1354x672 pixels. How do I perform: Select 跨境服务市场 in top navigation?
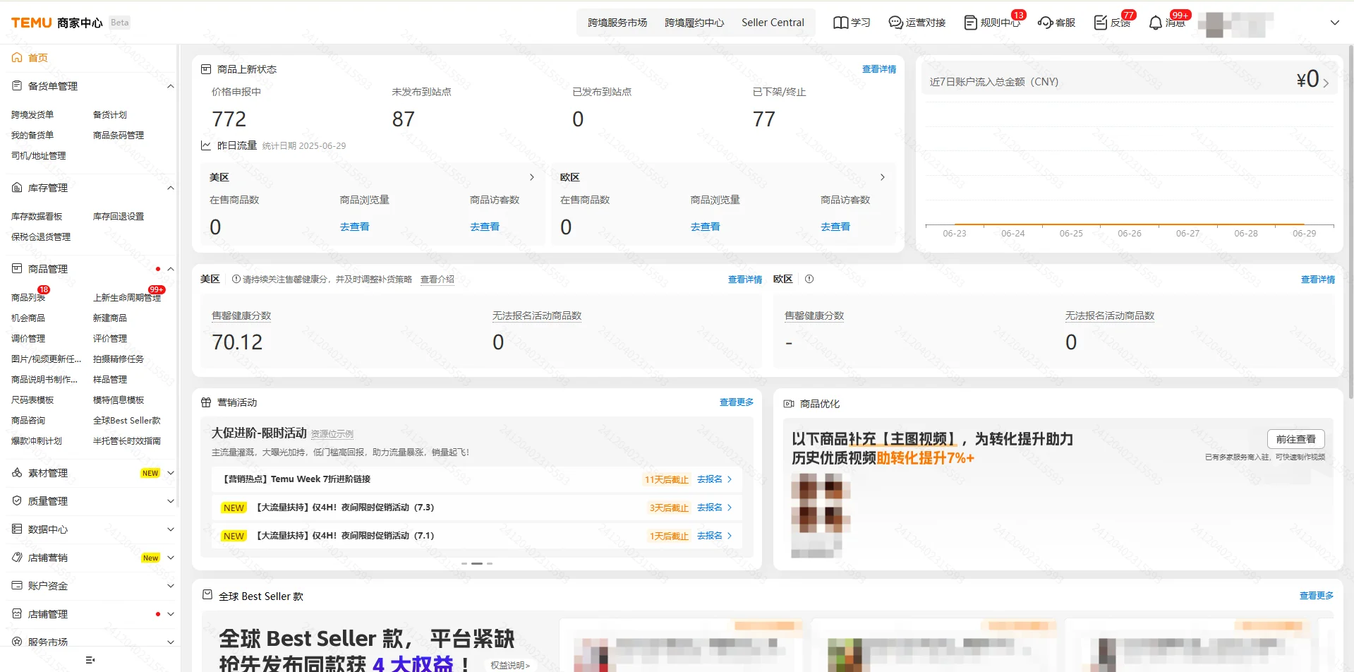click(x=618, y=22)
